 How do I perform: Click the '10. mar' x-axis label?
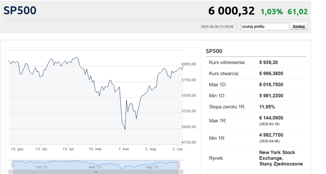[x=95, y=149]
